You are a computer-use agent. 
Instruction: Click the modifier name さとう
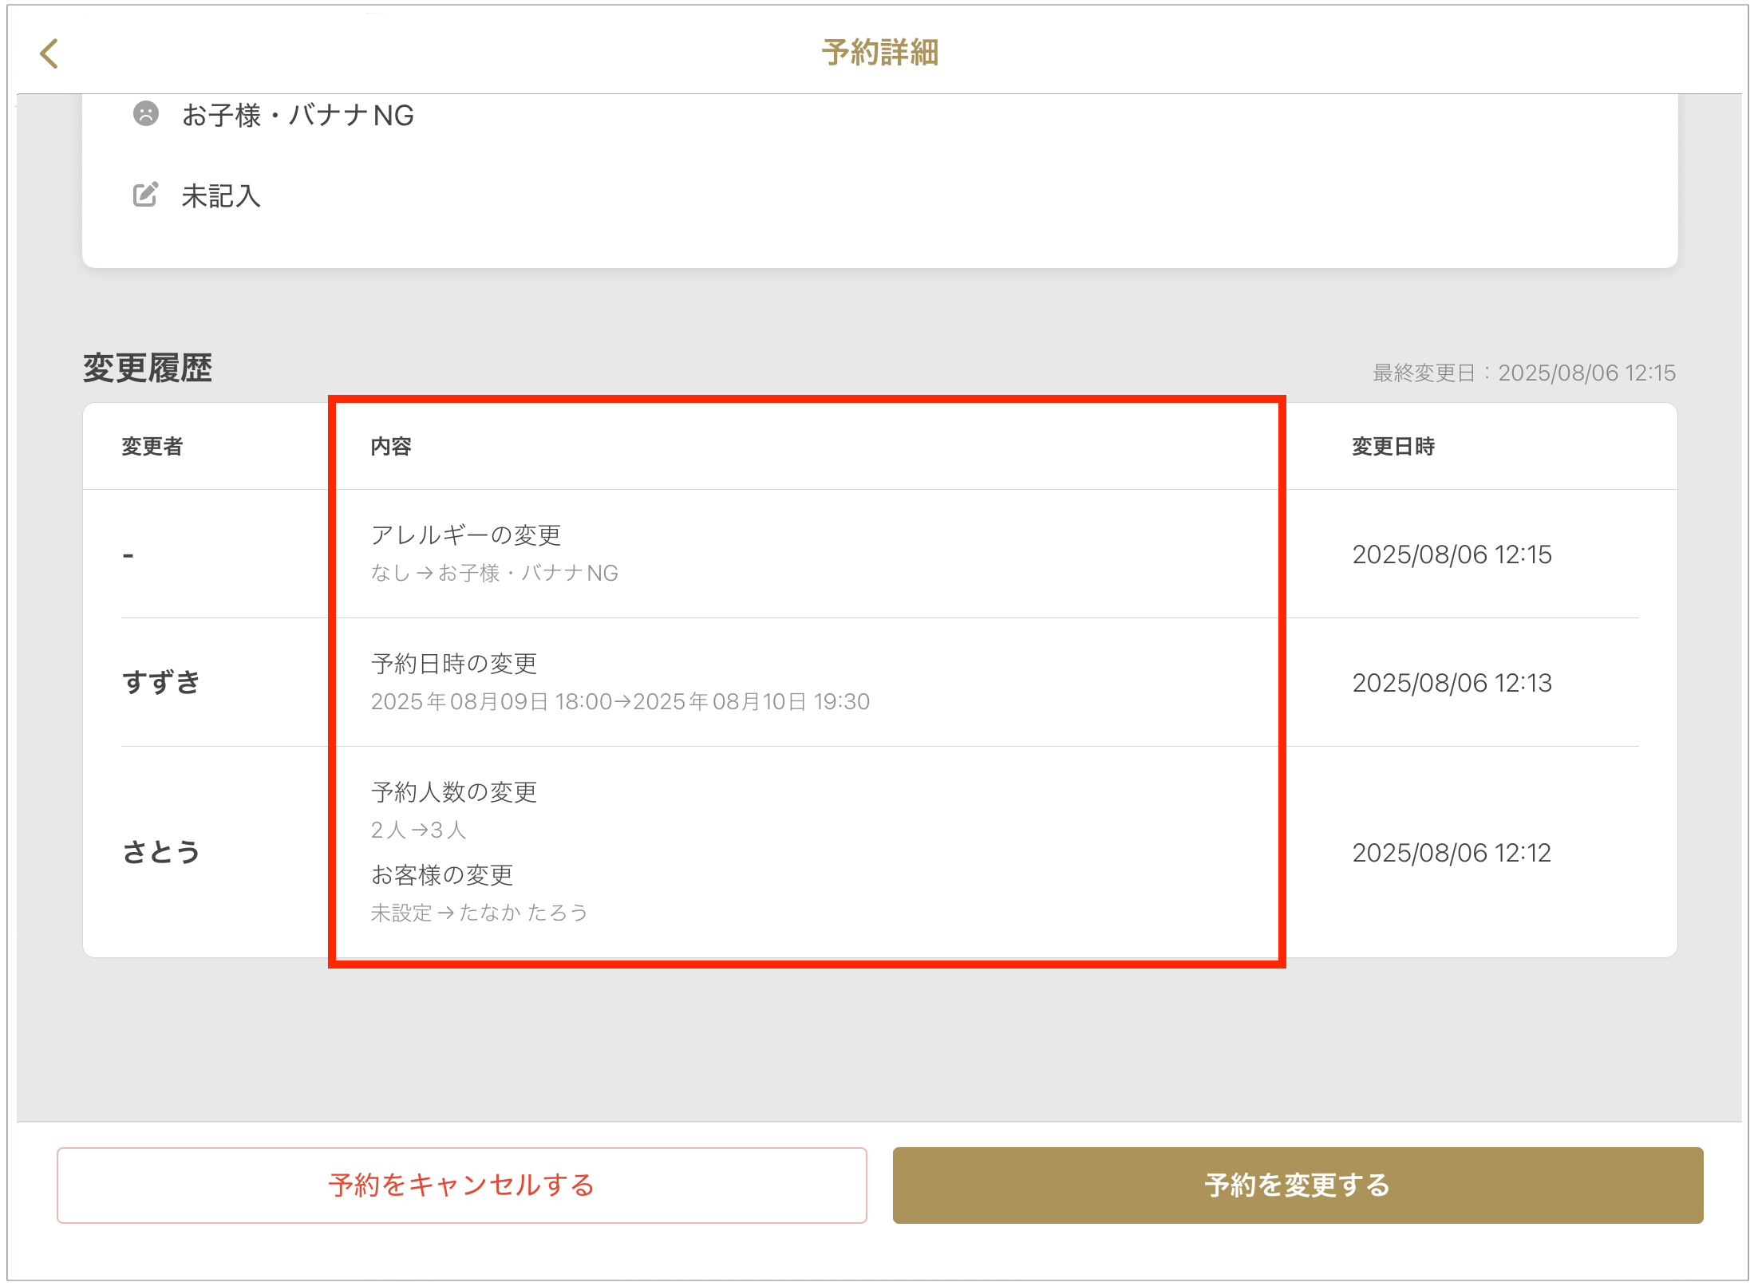point(160,852)
